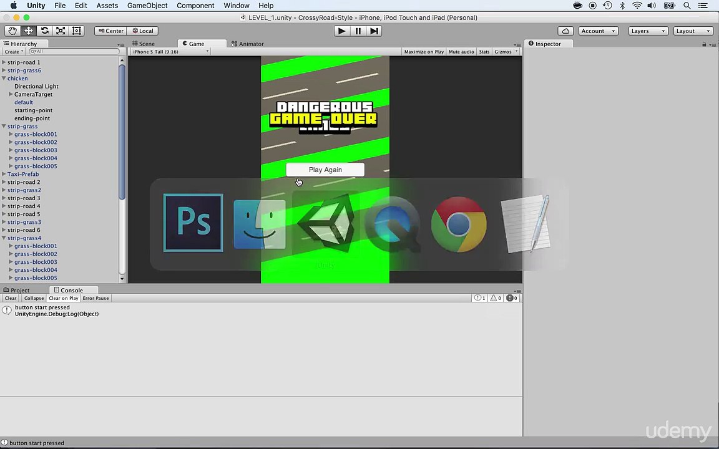Open the Apple menu

[x=13, y=6]
